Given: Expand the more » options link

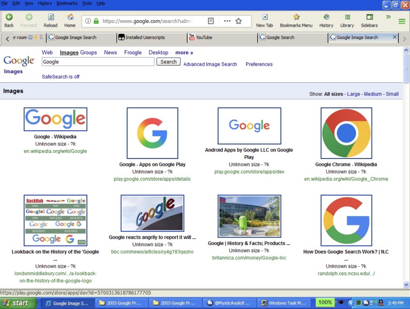Looking at the screenshot, I should pos(184,53).
